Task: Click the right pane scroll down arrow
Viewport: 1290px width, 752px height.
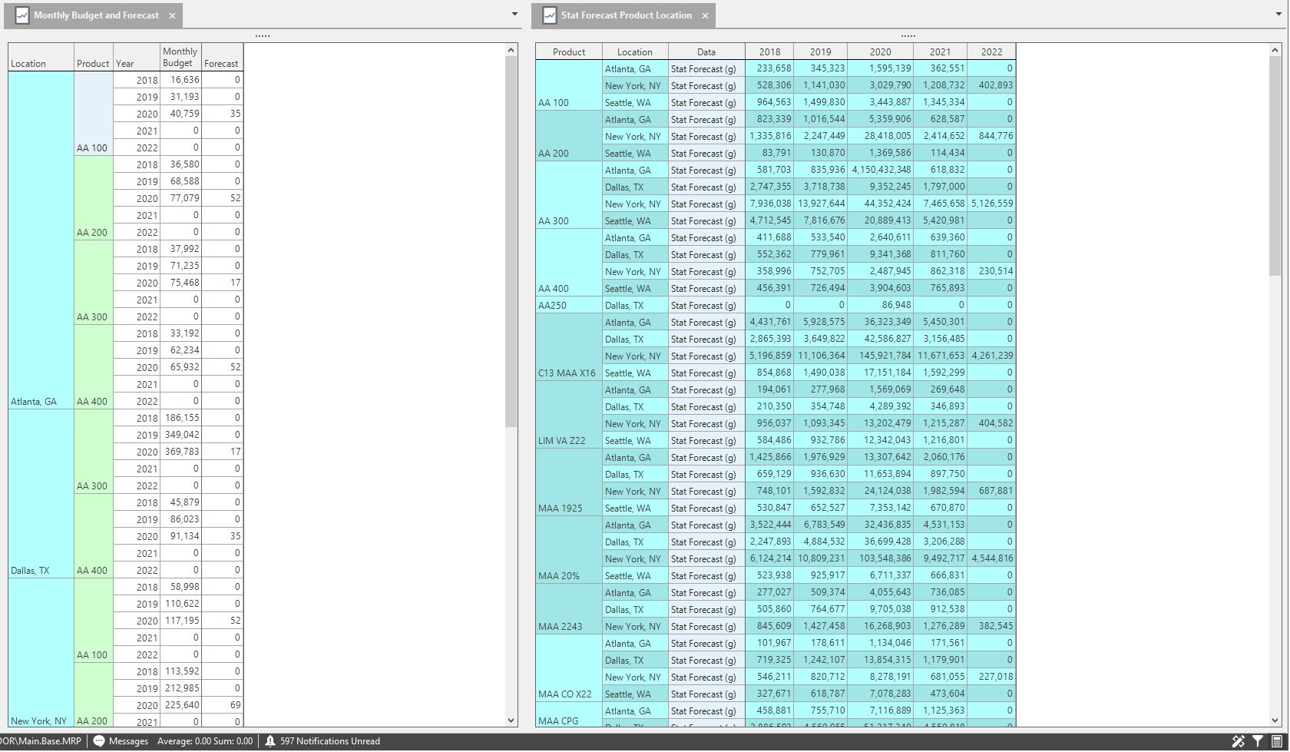Action: click(x=1275, y=721)
